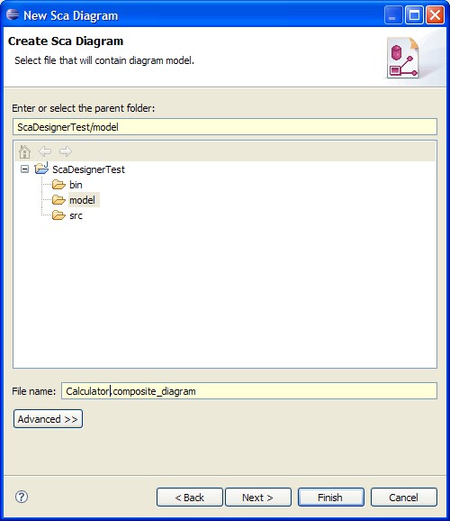Open the help question mark icon
450x521 pixels.
pos(22,497)
